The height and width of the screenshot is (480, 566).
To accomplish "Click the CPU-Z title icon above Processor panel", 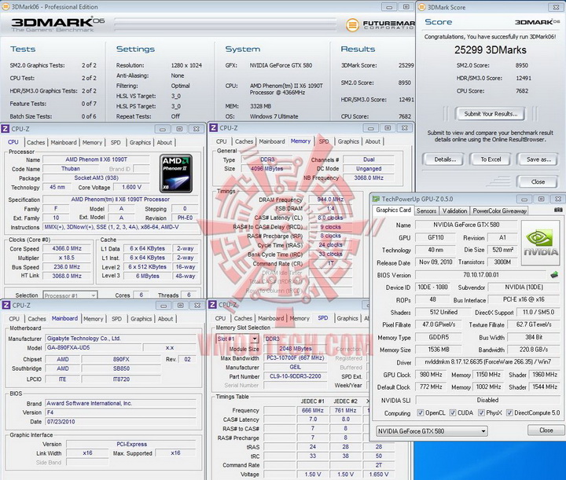I will pyautogui.click(x=6, y=128).
